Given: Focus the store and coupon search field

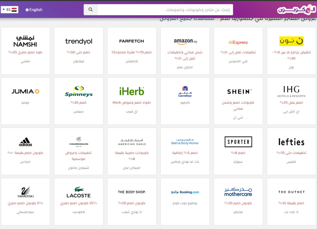Looking at the screenshot, I should [x=165, y=10].
